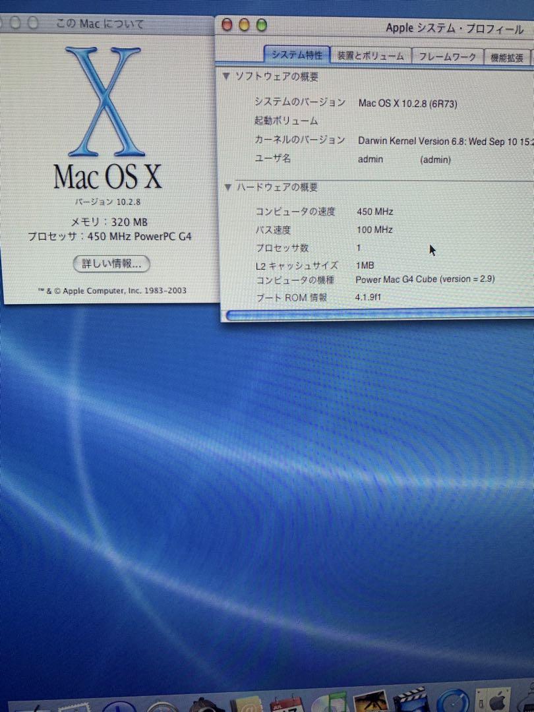Click the L2 キャッシュサイズ 1MB value

(x=365, y=266)
